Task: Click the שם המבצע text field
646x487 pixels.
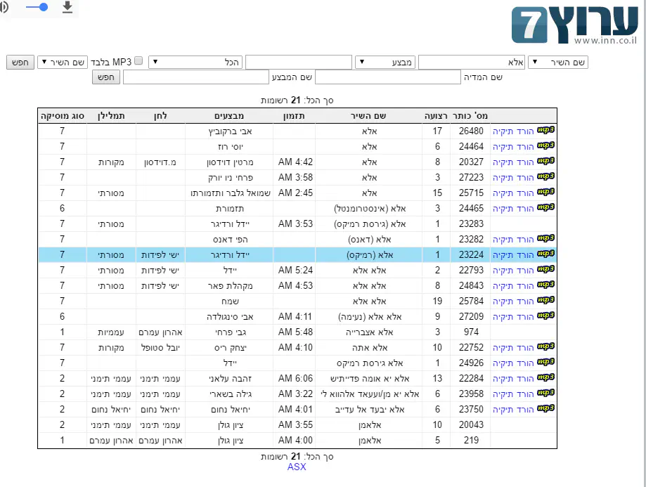Action: point(196,77)
